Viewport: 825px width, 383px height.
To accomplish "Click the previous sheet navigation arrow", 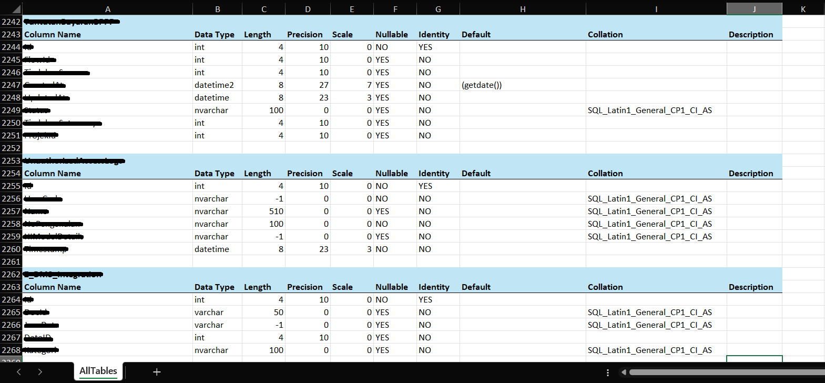I will [19, 372].
